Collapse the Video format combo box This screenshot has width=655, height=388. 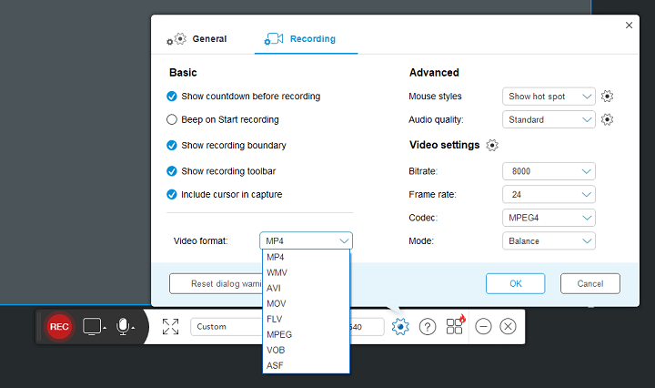pos(306,240)
